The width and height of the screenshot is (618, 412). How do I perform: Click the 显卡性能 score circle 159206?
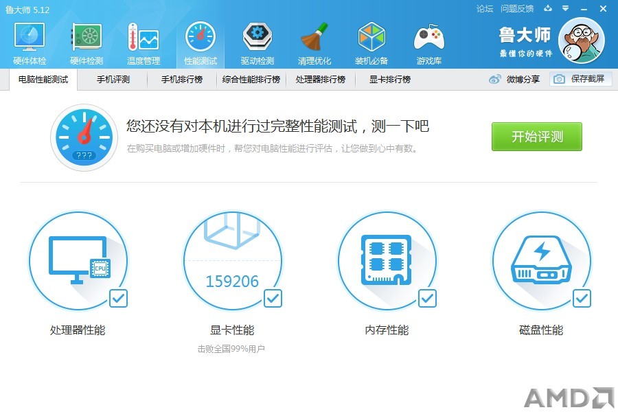(233, 261)
